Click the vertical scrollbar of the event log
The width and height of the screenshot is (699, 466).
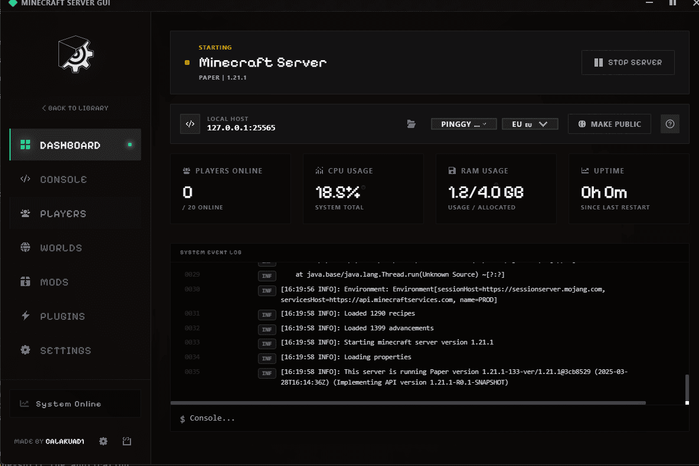(x=687, y=389)
